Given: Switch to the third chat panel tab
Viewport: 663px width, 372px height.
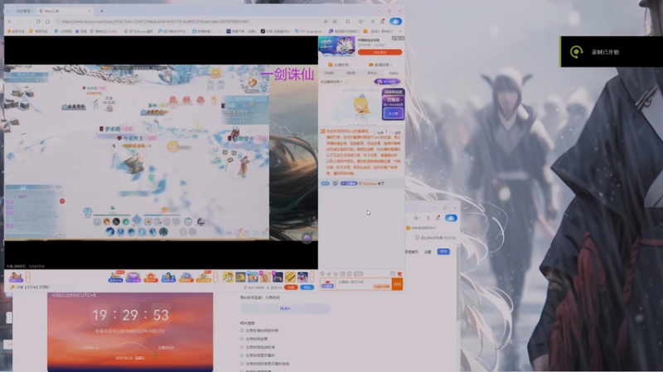Looking at the screenshot, I should point(372,73).
